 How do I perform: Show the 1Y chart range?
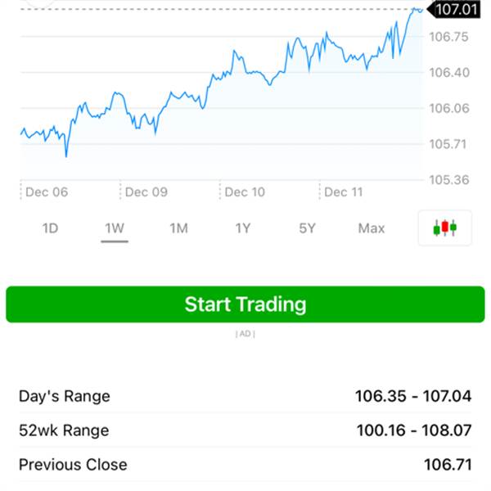point(243,228)
